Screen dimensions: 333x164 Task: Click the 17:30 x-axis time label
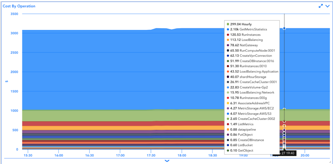coord(151,155)
